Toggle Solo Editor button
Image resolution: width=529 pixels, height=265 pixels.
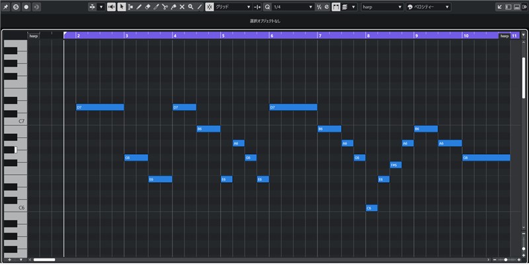tap(16, 7)
